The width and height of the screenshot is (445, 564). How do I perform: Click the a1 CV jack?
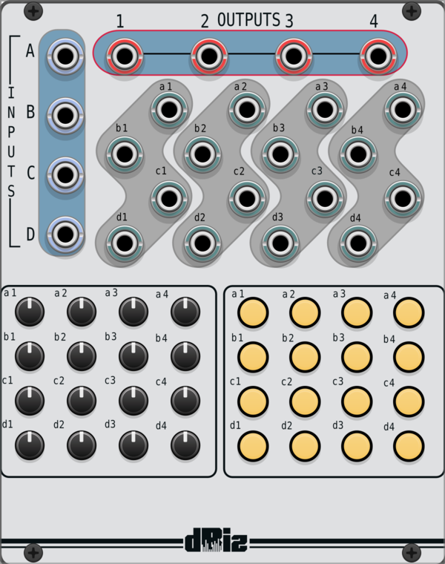[x=169, y=109]
